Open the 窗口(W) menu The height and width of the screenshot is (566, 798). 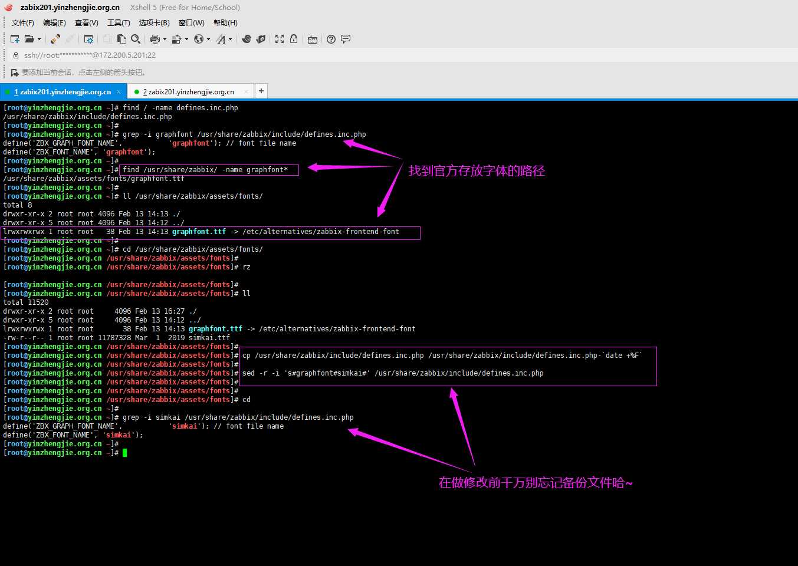(x=191, y=23)
